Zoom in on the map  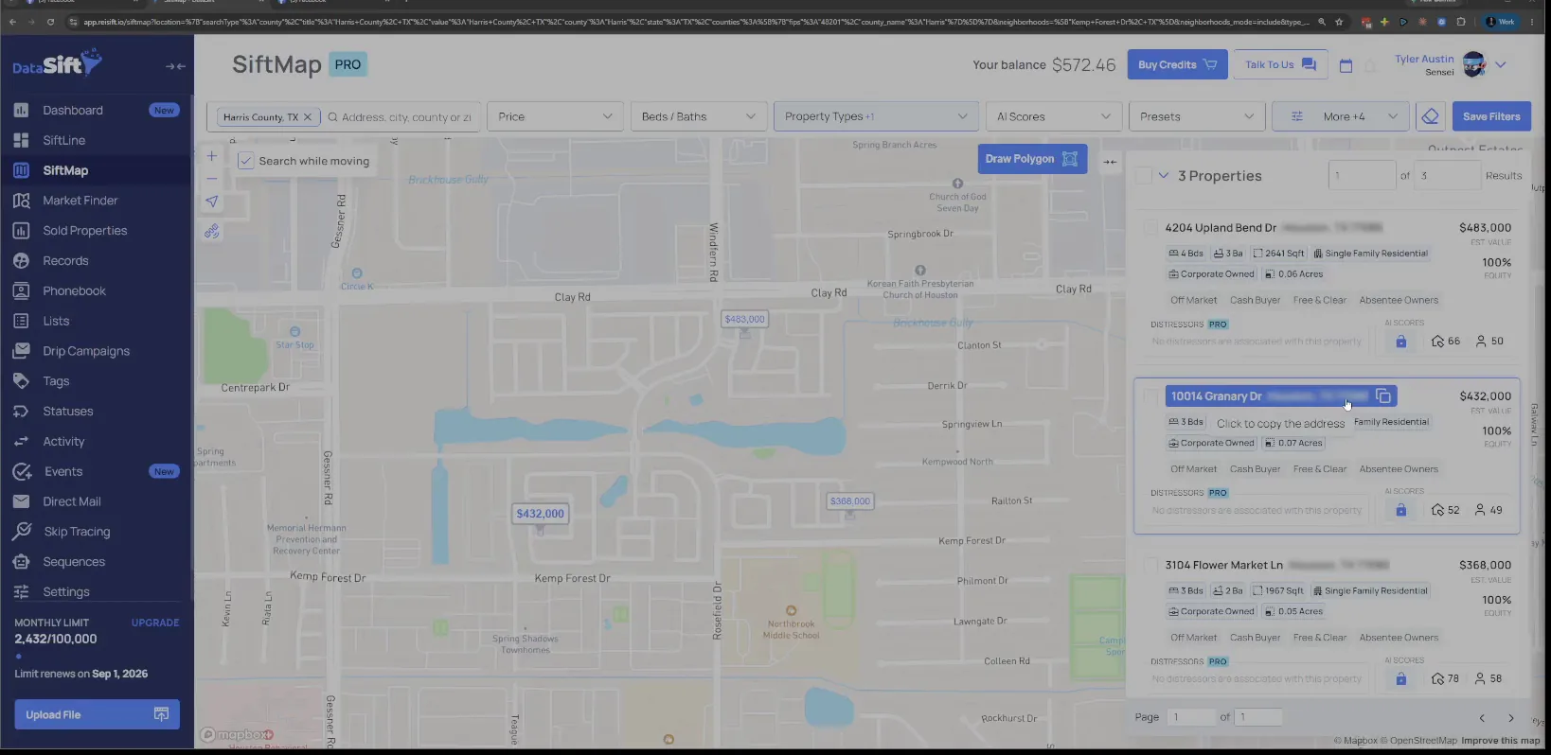coord(211,156)
